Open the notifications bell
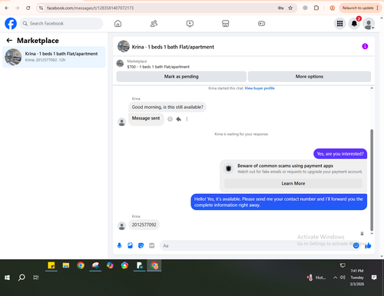This screenshot has height=296, width=384. point(354,24)
